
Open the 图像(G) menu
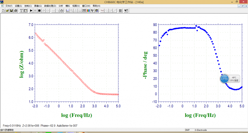coord(38,6)
